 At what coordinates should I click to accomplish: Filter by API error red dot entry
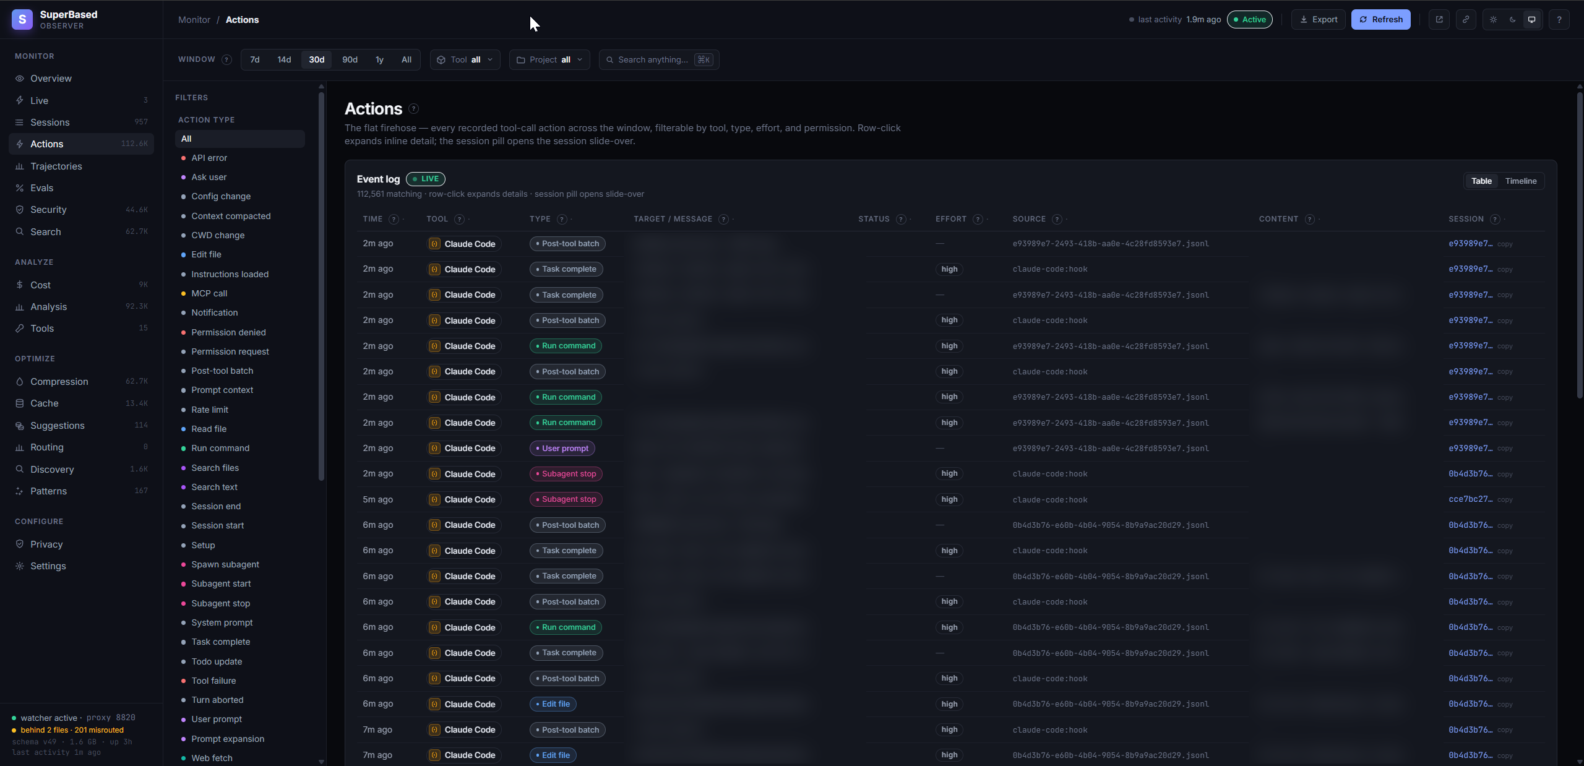(240, 158)
